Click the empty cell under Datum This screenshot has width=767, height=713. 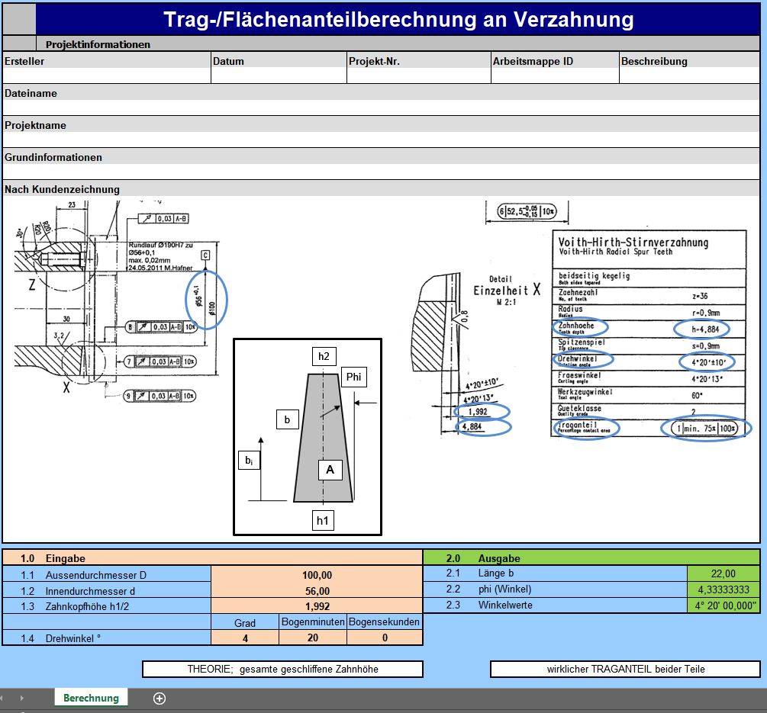278,76
